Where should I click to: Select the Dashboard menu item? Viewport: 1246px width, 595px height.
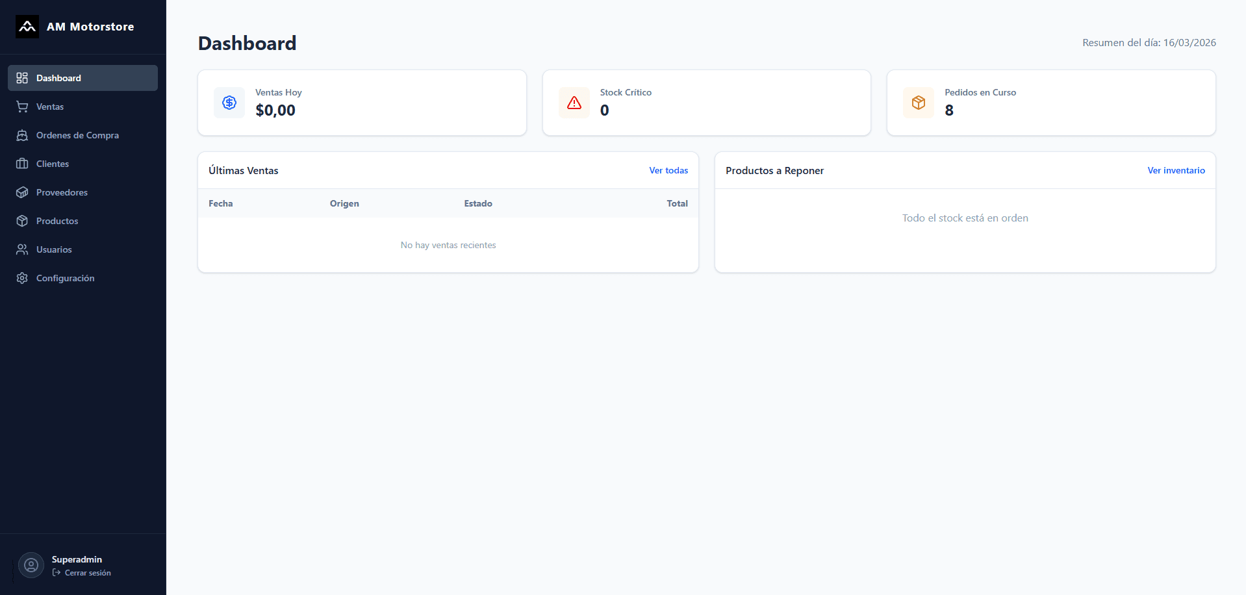point(59,78)
